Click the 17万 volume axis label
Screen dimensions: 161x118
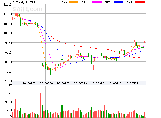[8, 86]
